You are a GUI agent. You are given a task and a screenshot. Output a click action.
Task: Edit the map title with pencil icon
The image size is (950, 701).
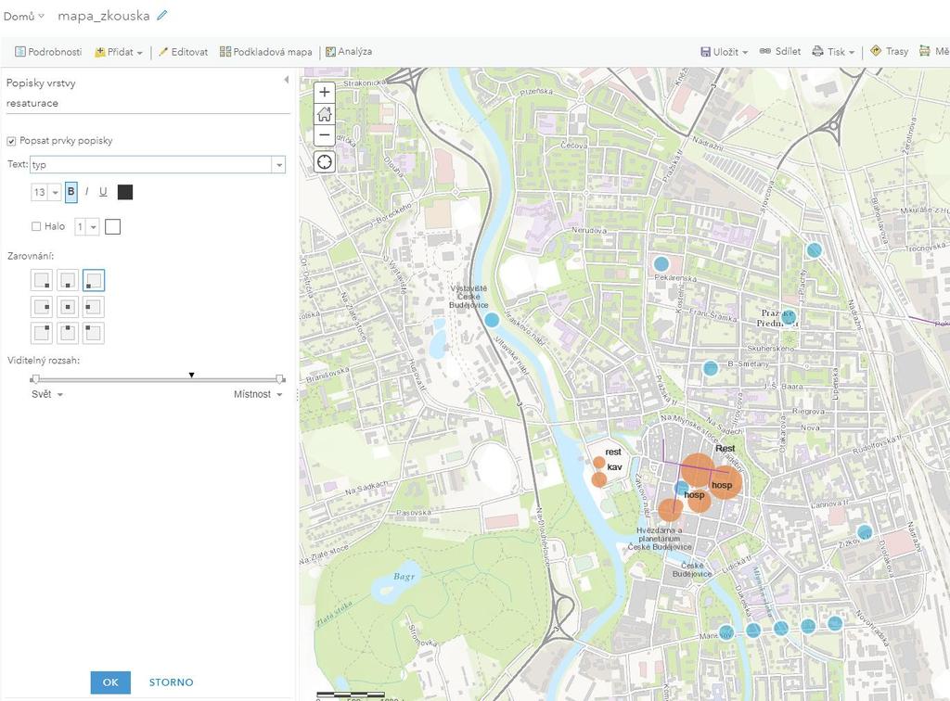click(161, 16)
